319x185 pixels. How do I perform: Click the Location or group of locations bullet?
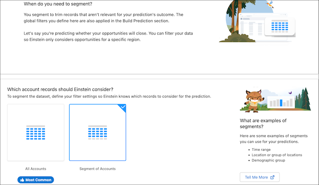(x=278, y=155)
